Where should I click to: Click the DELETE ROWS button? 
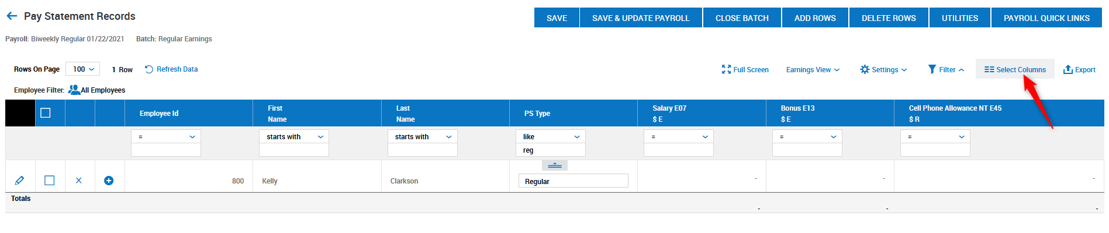pos(889,17)
